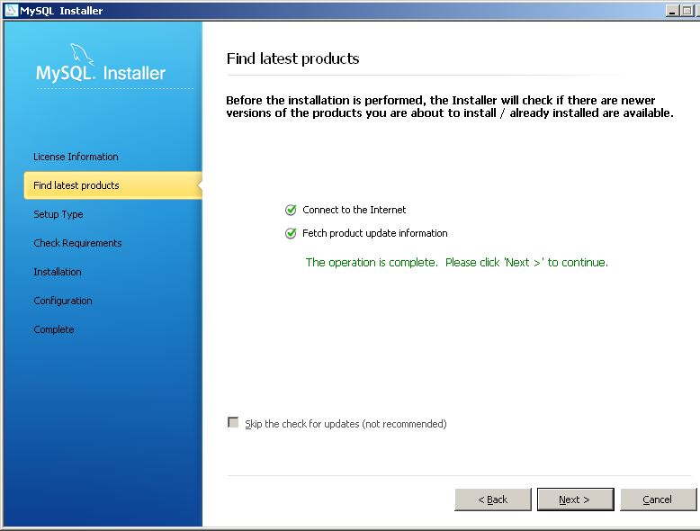Image resolution: width=700 pixels, height=531 pixels.
Task: Click the Next > button
Action: click(x=575, y=499)
